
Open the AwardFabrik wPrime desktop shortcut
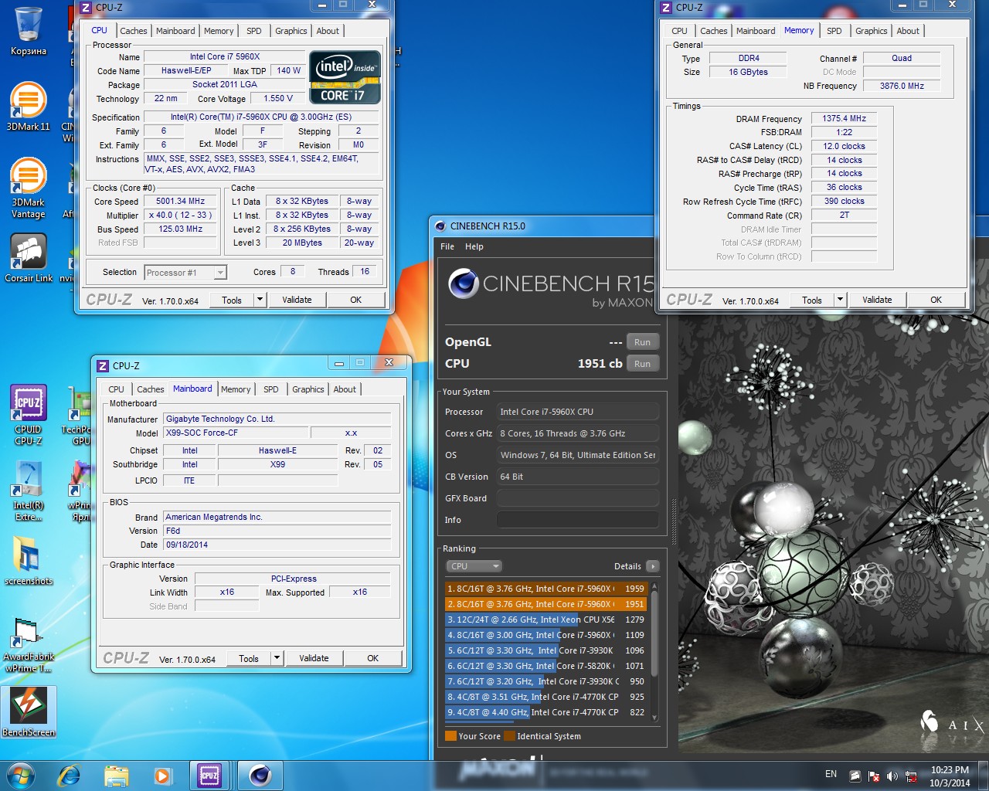coord(29,646)
